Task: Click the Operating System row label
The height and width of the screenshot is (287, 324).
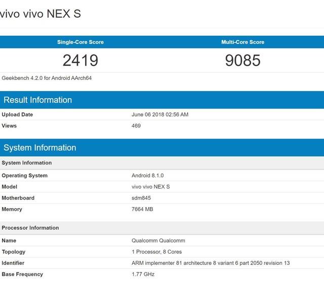Action: coord(25,176)
